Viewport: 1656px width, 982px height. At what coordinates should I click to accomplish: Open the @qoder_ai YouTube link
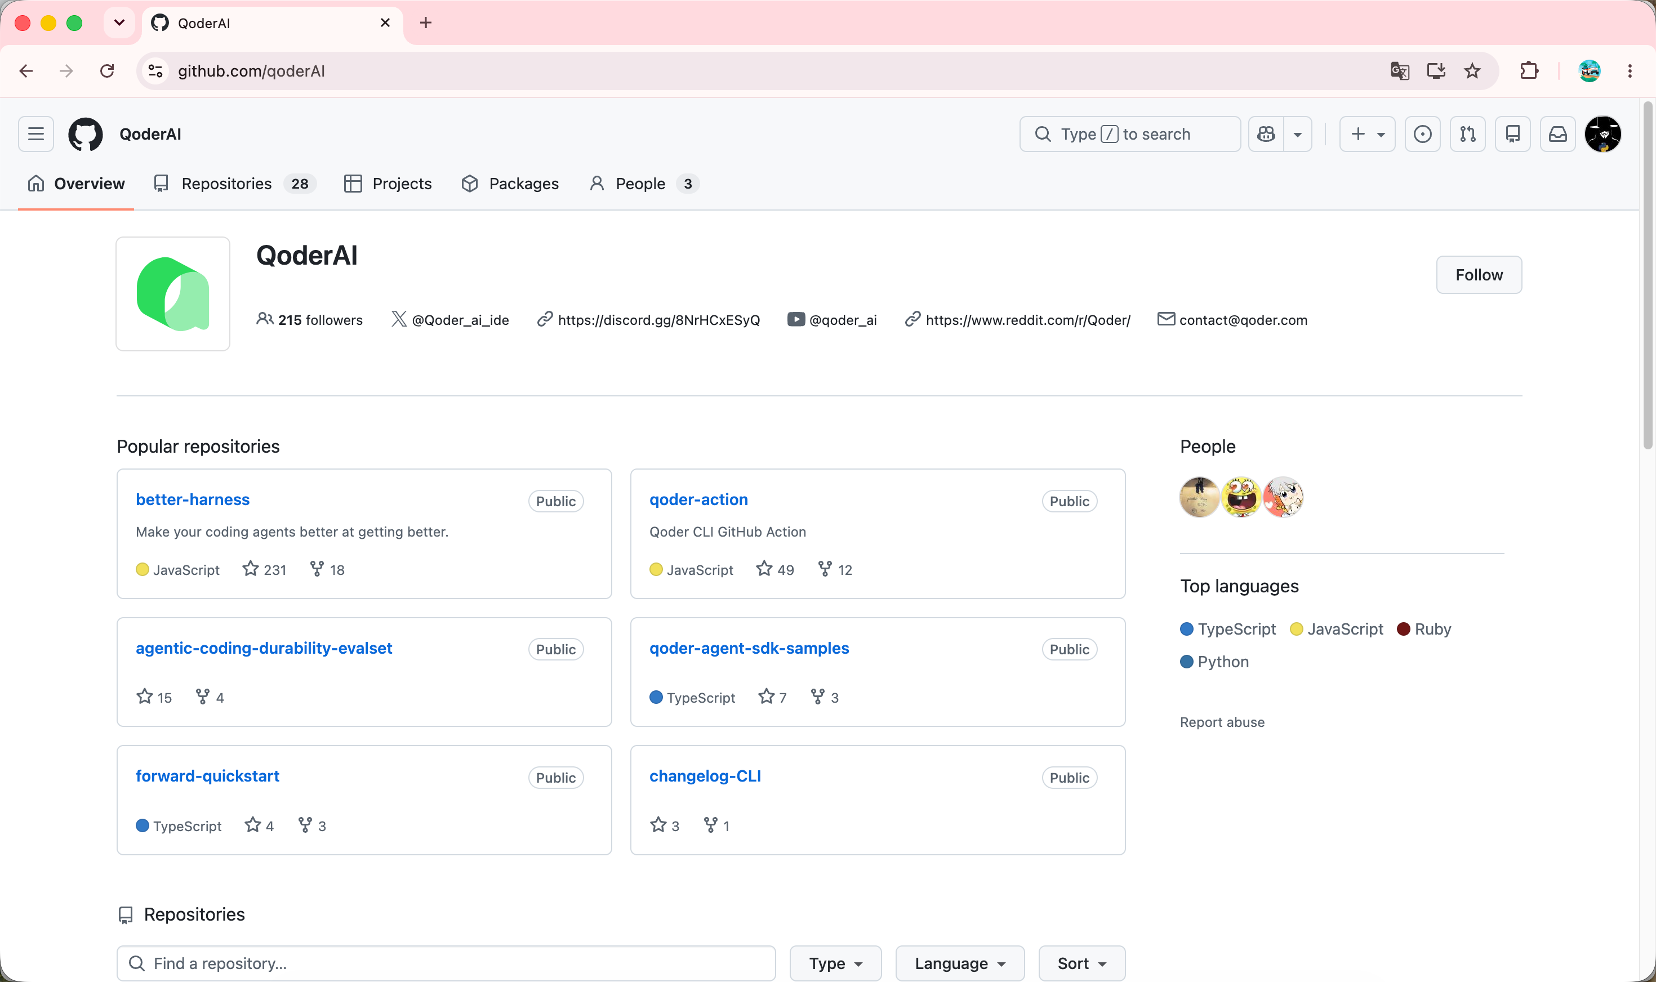click(843, 320)
